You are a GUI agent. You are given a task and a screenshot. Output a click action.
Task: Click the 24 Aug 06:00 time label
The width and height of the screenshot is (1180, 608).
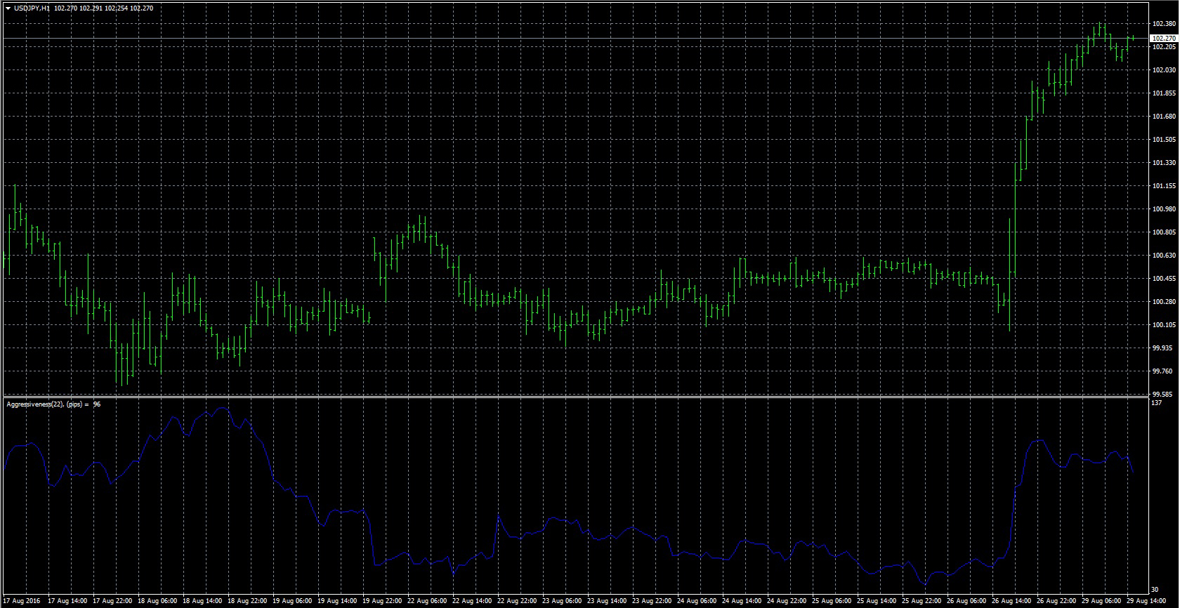point(697,602)
